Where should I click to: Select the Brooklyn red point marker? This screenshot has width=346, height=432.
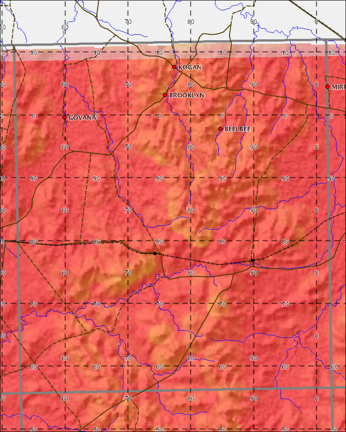(x=165, y=95)
